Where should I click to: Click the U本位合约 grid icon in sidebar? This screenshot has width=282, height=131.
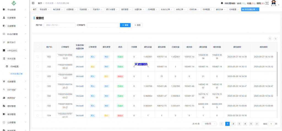click(4, 50)
